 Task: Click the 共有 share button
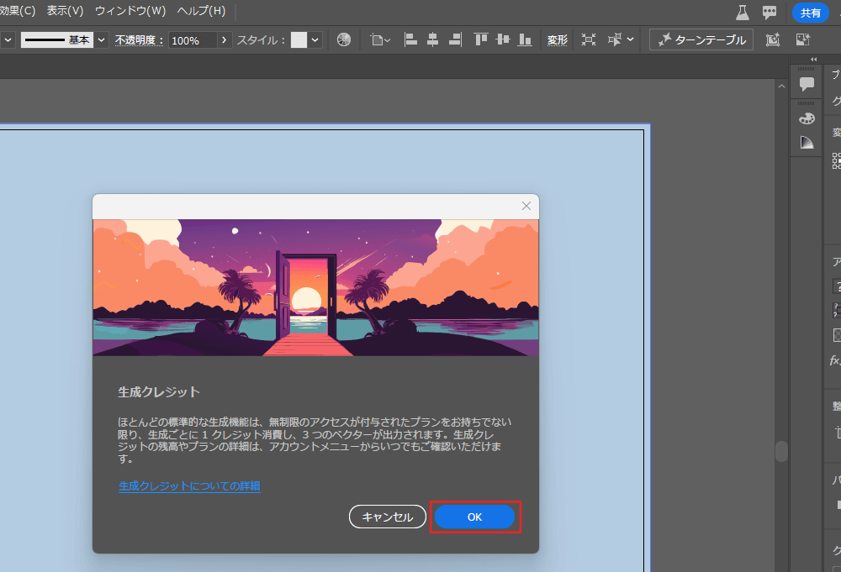(x=810, y=13)
